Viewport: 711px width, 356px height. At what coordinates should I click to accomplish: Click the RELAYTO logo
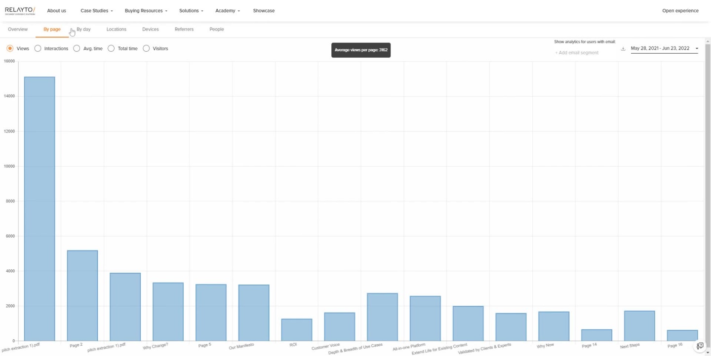click(20, 11)
